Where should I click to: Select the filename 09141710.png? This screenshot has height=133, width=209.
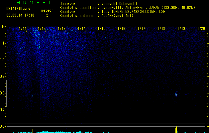click(x=18, y=9)
